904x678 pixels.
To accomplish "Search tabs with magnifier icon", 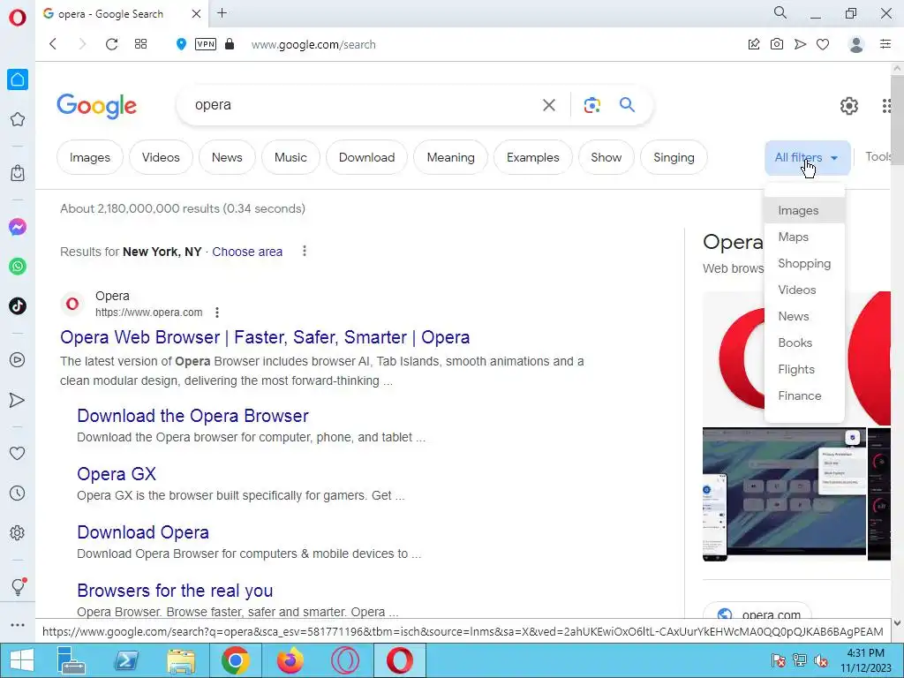I will (x=780, y=12).
